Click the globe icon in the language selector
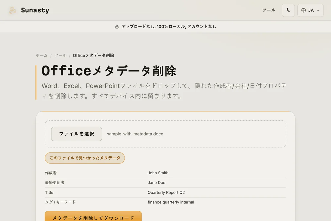Image resolution: width=331 pixels, height=221 pixels. pos(304,10)
